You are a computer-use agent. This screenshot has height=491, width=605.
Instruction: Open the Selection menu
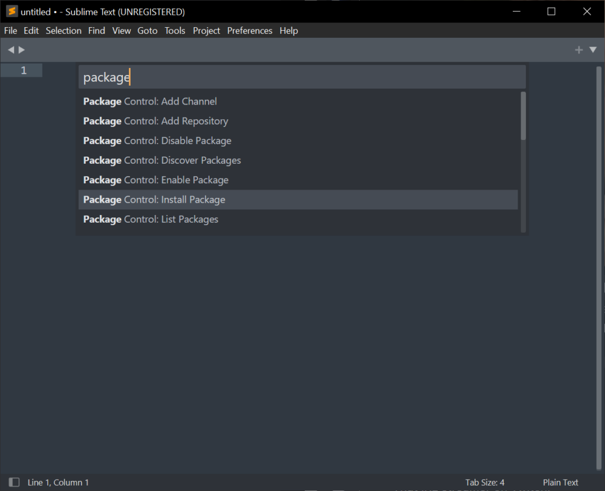(64, 31)
